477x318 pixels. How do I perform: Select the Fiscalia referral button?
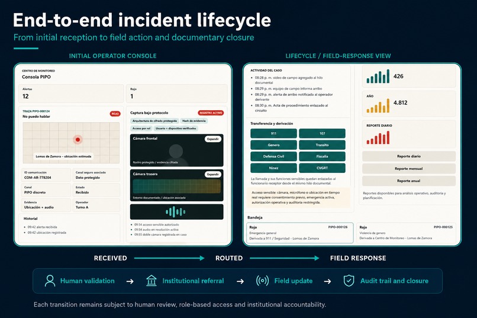point(322,156)
